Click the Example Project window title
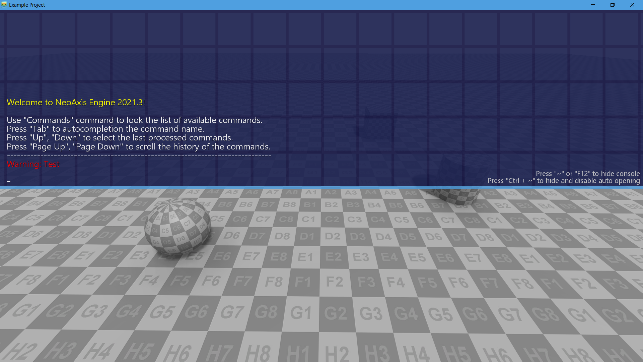 tap(27, 5)
